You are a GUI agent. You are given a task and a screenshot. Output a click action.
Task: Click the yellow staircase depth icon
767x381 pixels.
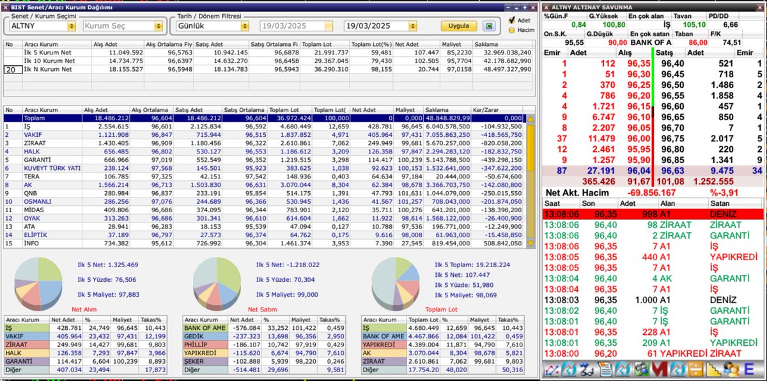point(713,369)
